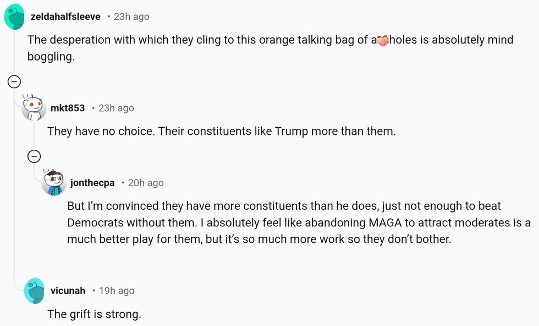Click the comment "The grift is strong."
The width and height of the screenshot is (539, 326).
94,314
